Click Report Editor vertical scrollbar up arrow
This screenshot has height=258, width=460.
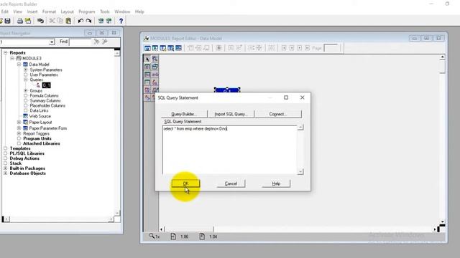click(442, 57)
